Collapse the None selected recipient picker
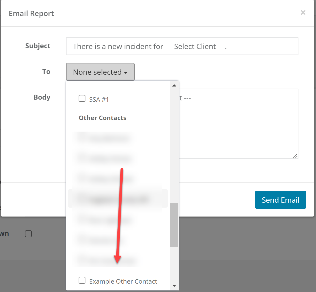This screenshot has width=316, height=292. click(100, 72)
